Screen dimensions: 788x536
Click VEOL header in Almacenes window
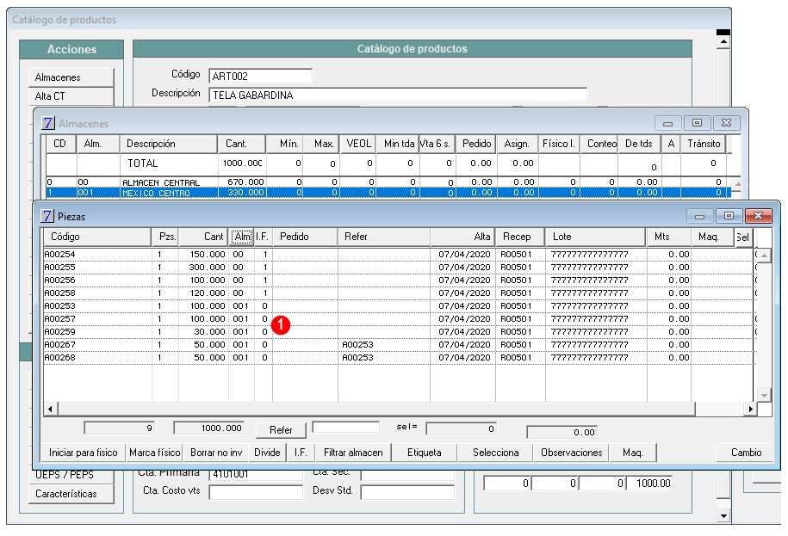tap(359, 144)
